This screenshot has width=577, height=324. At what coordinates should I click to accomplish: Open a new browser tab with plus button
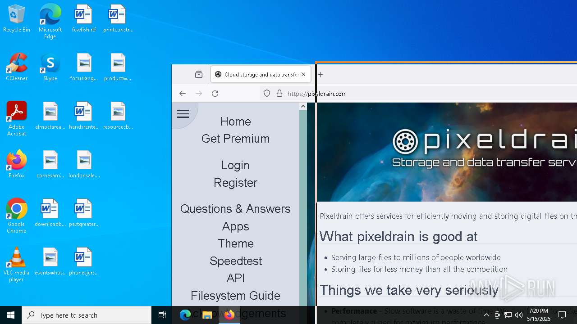tap(321, 74)
